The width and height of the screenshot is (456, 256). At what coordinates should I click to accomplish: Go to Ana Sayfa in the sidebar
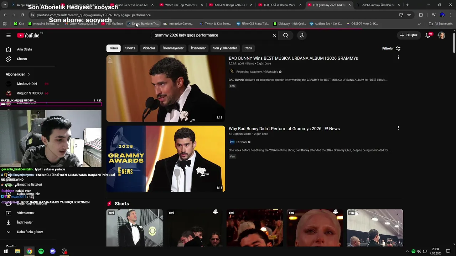coord(25,49)
